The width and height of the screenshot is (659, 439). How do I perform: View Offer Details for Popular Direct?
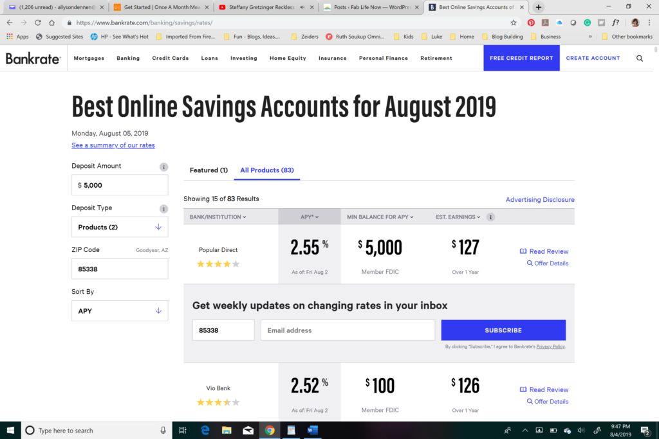(548, 263)
